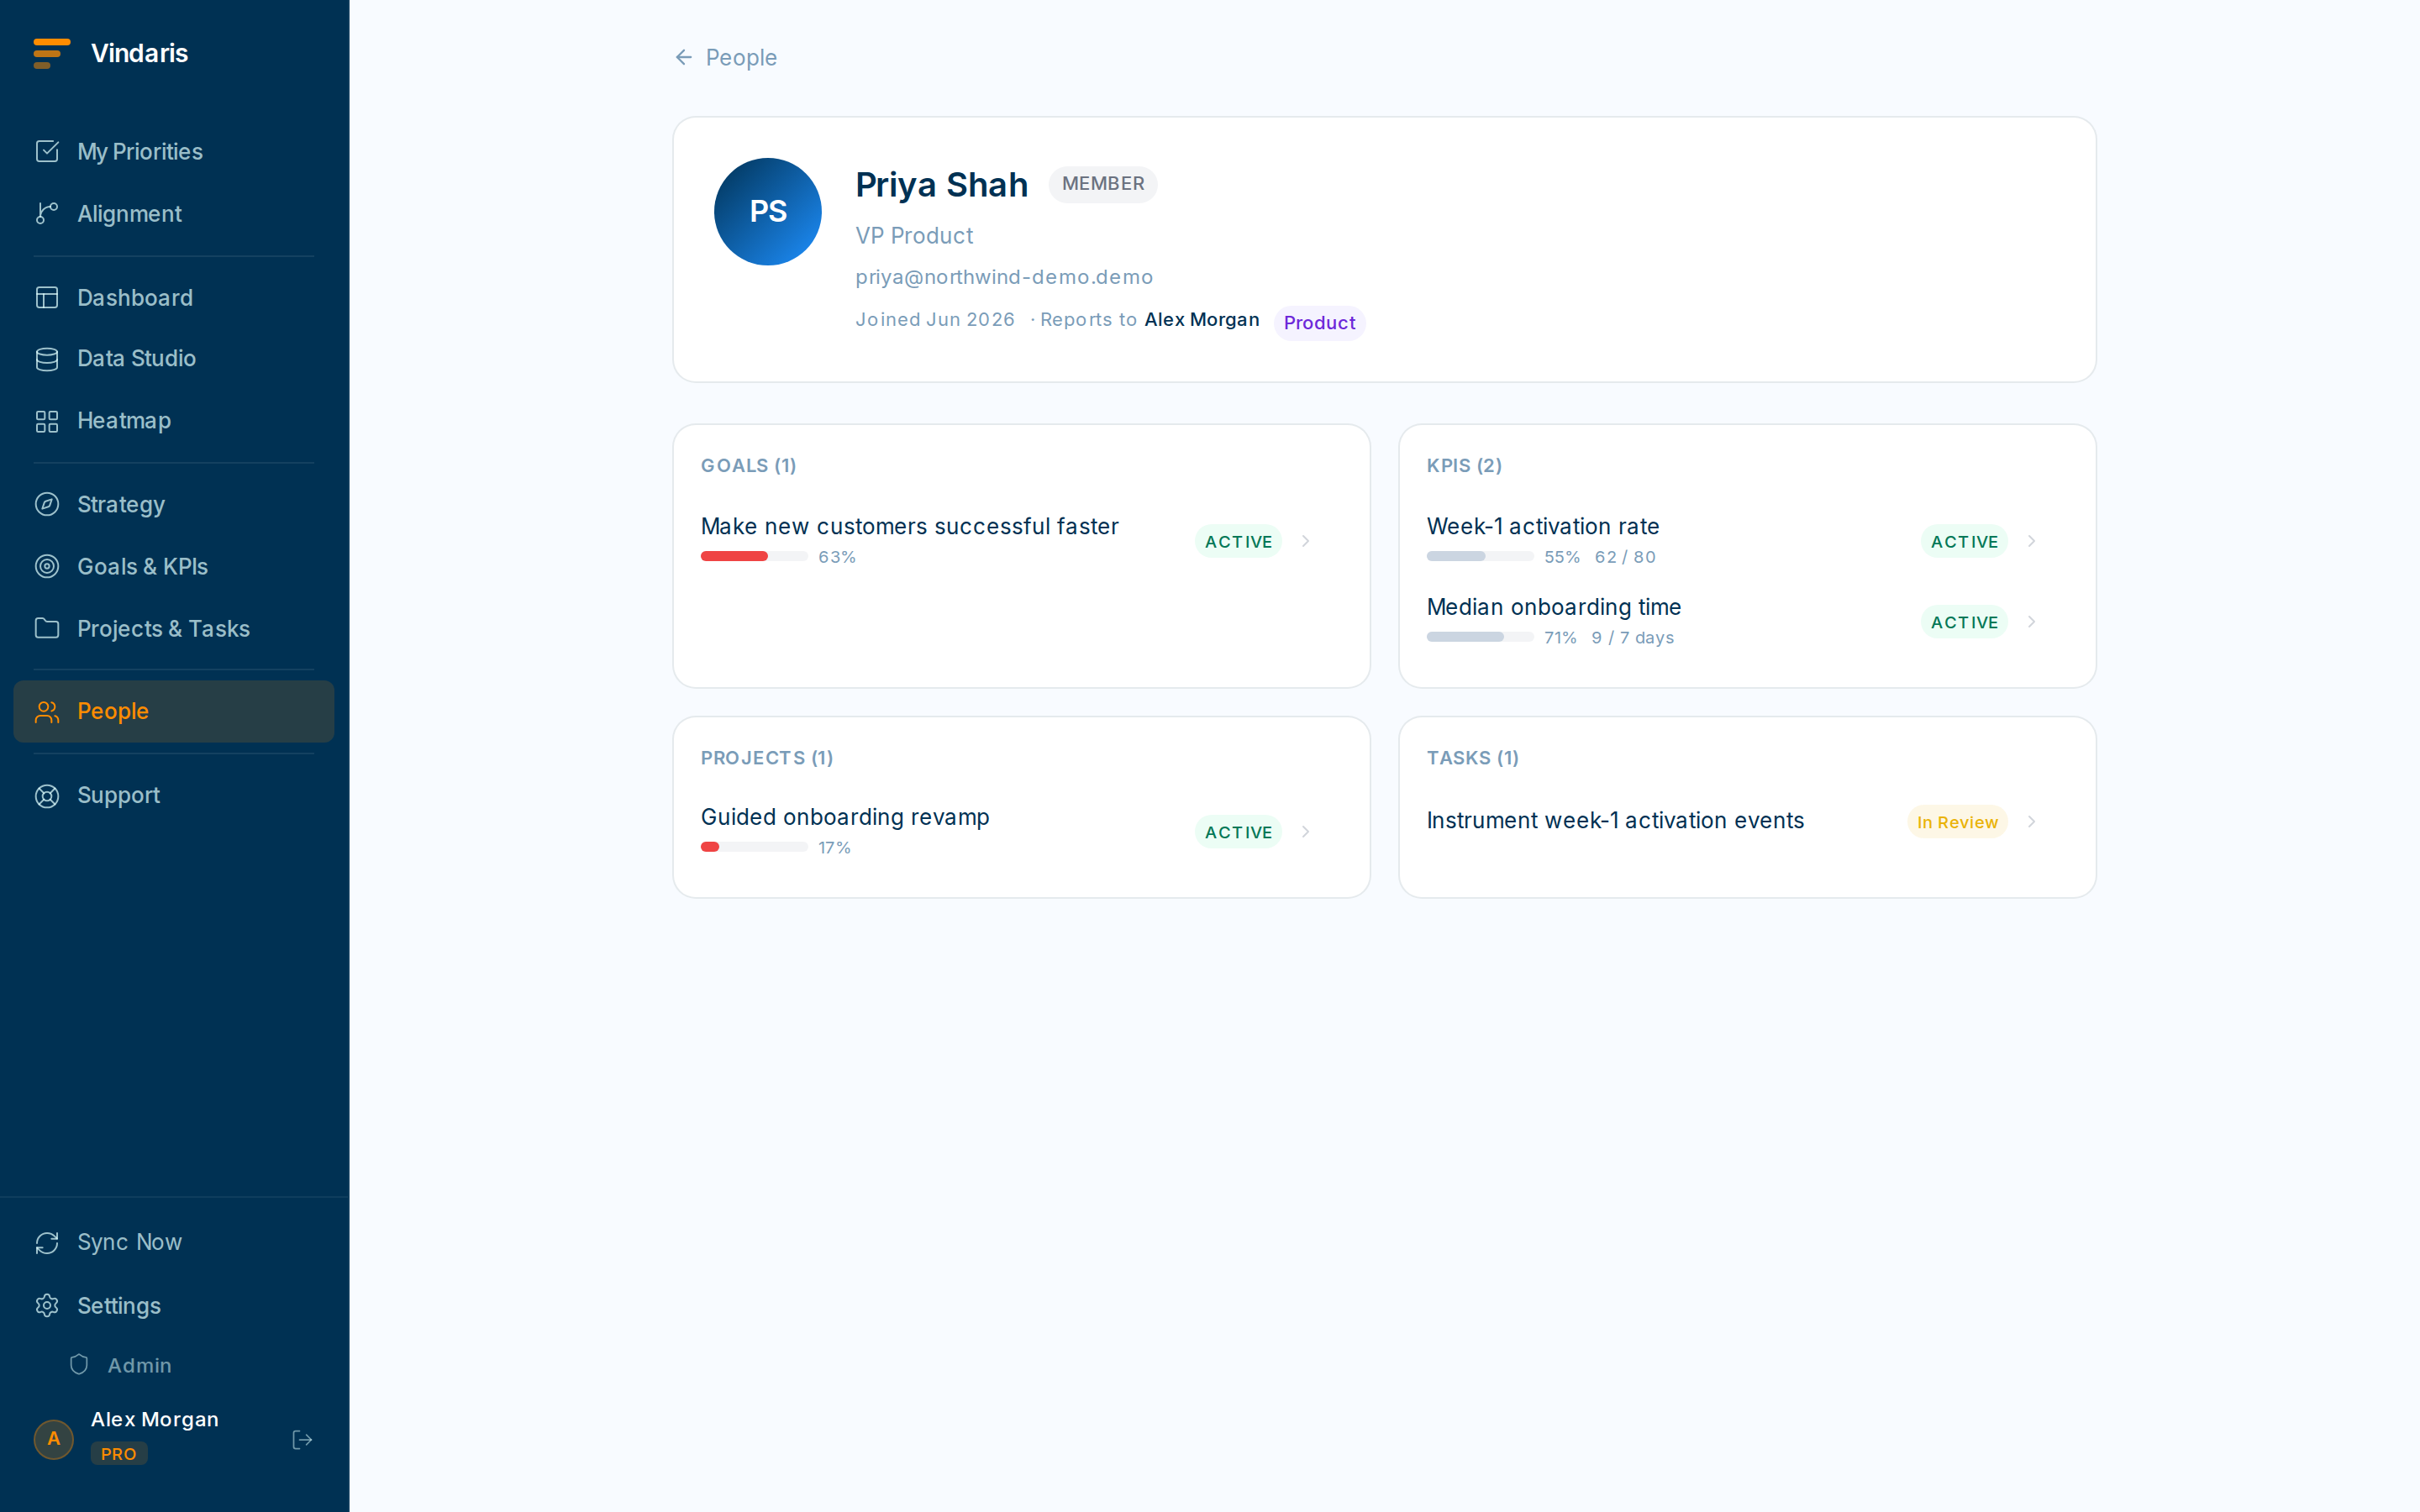Click the Goals & KPIs target icon
Image resolution: width=2420 pixels, height=1512 pixels.
click(47, 566)
